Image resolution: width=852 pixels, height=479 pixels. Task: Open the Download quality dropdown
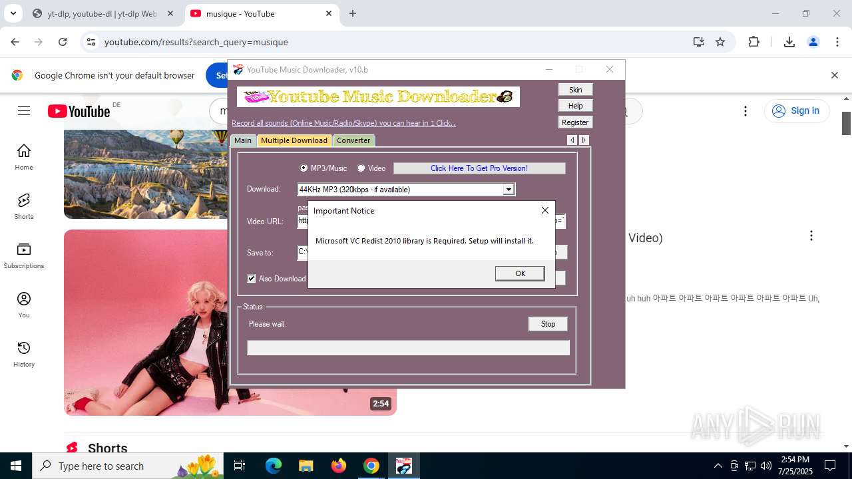509,190
